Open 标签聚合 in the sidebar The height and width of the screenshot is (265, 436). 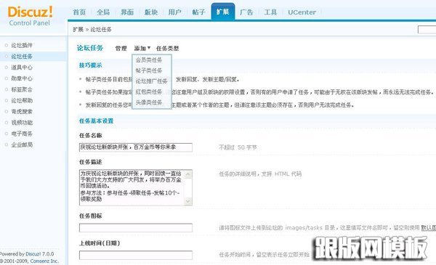pyautogui.click(x=22, y=89)
